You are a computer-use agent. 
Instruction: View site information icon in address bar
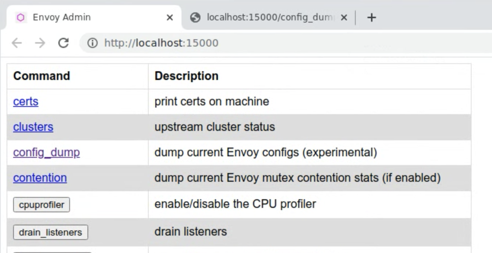(x=93, y=43)
